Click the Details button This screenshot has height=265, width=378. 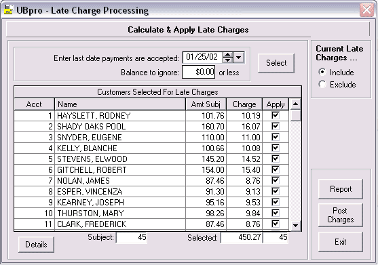tap(36, 245)
